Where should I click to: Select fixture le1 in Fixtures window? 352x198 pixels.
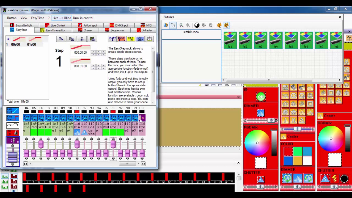(x=230, y=40)
